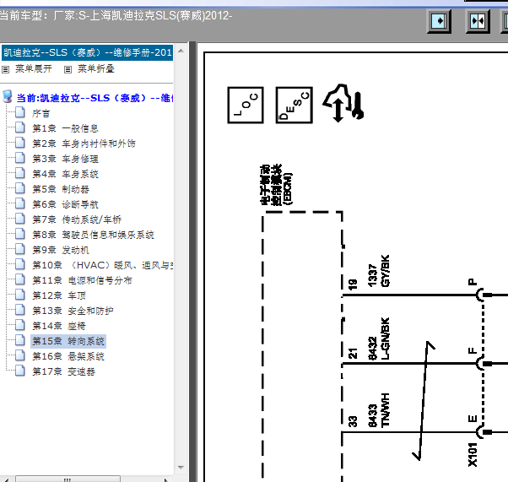Viewport: 508px width, 482px height.
Task: Click the page icon beside 第9章 发动机
Action: (20, 249)
